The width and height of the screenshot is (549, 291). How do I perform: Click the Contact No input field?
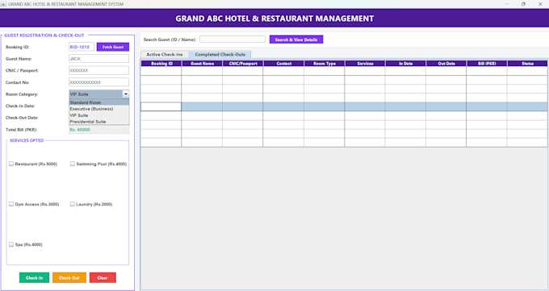coord(98,82)
